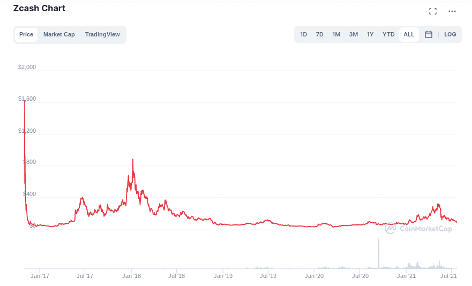This screenshot has width=472, height=286.
Task: Select the 1Y time range
Action: (x=370, y=34)
